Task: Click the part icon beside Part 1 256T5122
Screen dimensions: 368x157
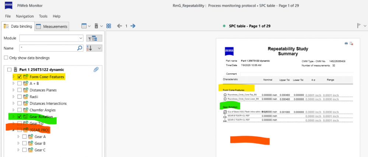Action: pos(15,70)
